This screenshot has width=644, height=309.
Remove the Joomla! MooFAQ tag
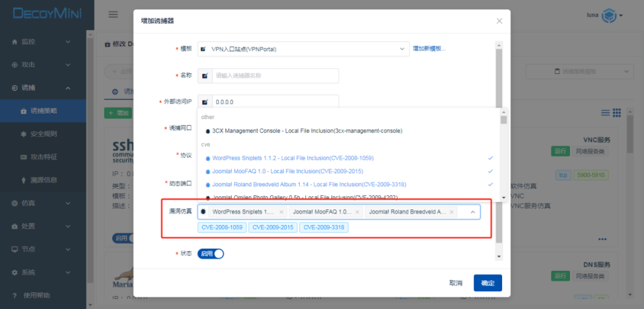(x=357, y=212)
